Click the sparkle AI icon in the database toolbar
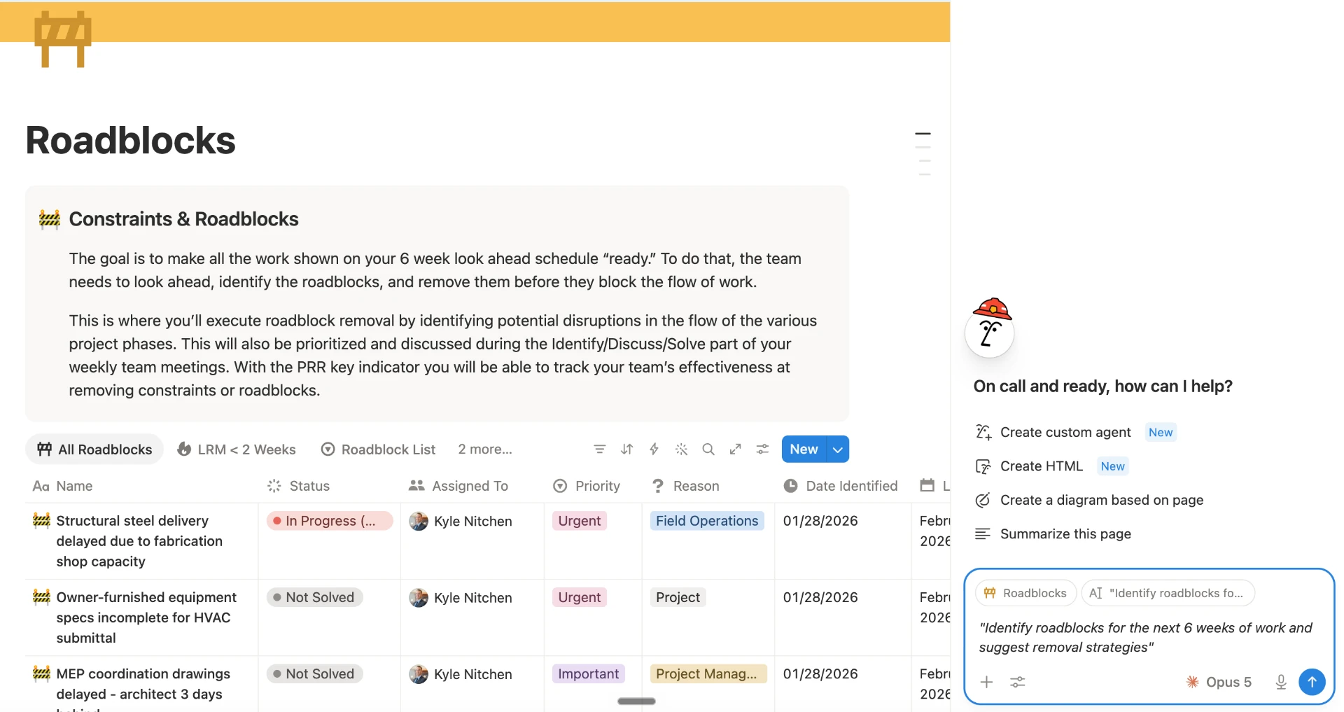The width and height of the screenshot is (1344, 712). point(681,449)
